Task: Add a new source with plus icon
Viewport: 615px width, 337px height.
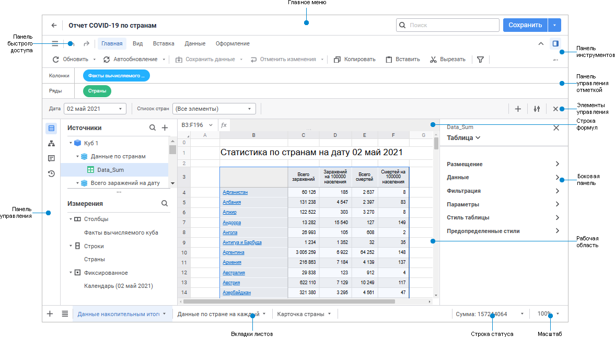Action: [165, 127]
